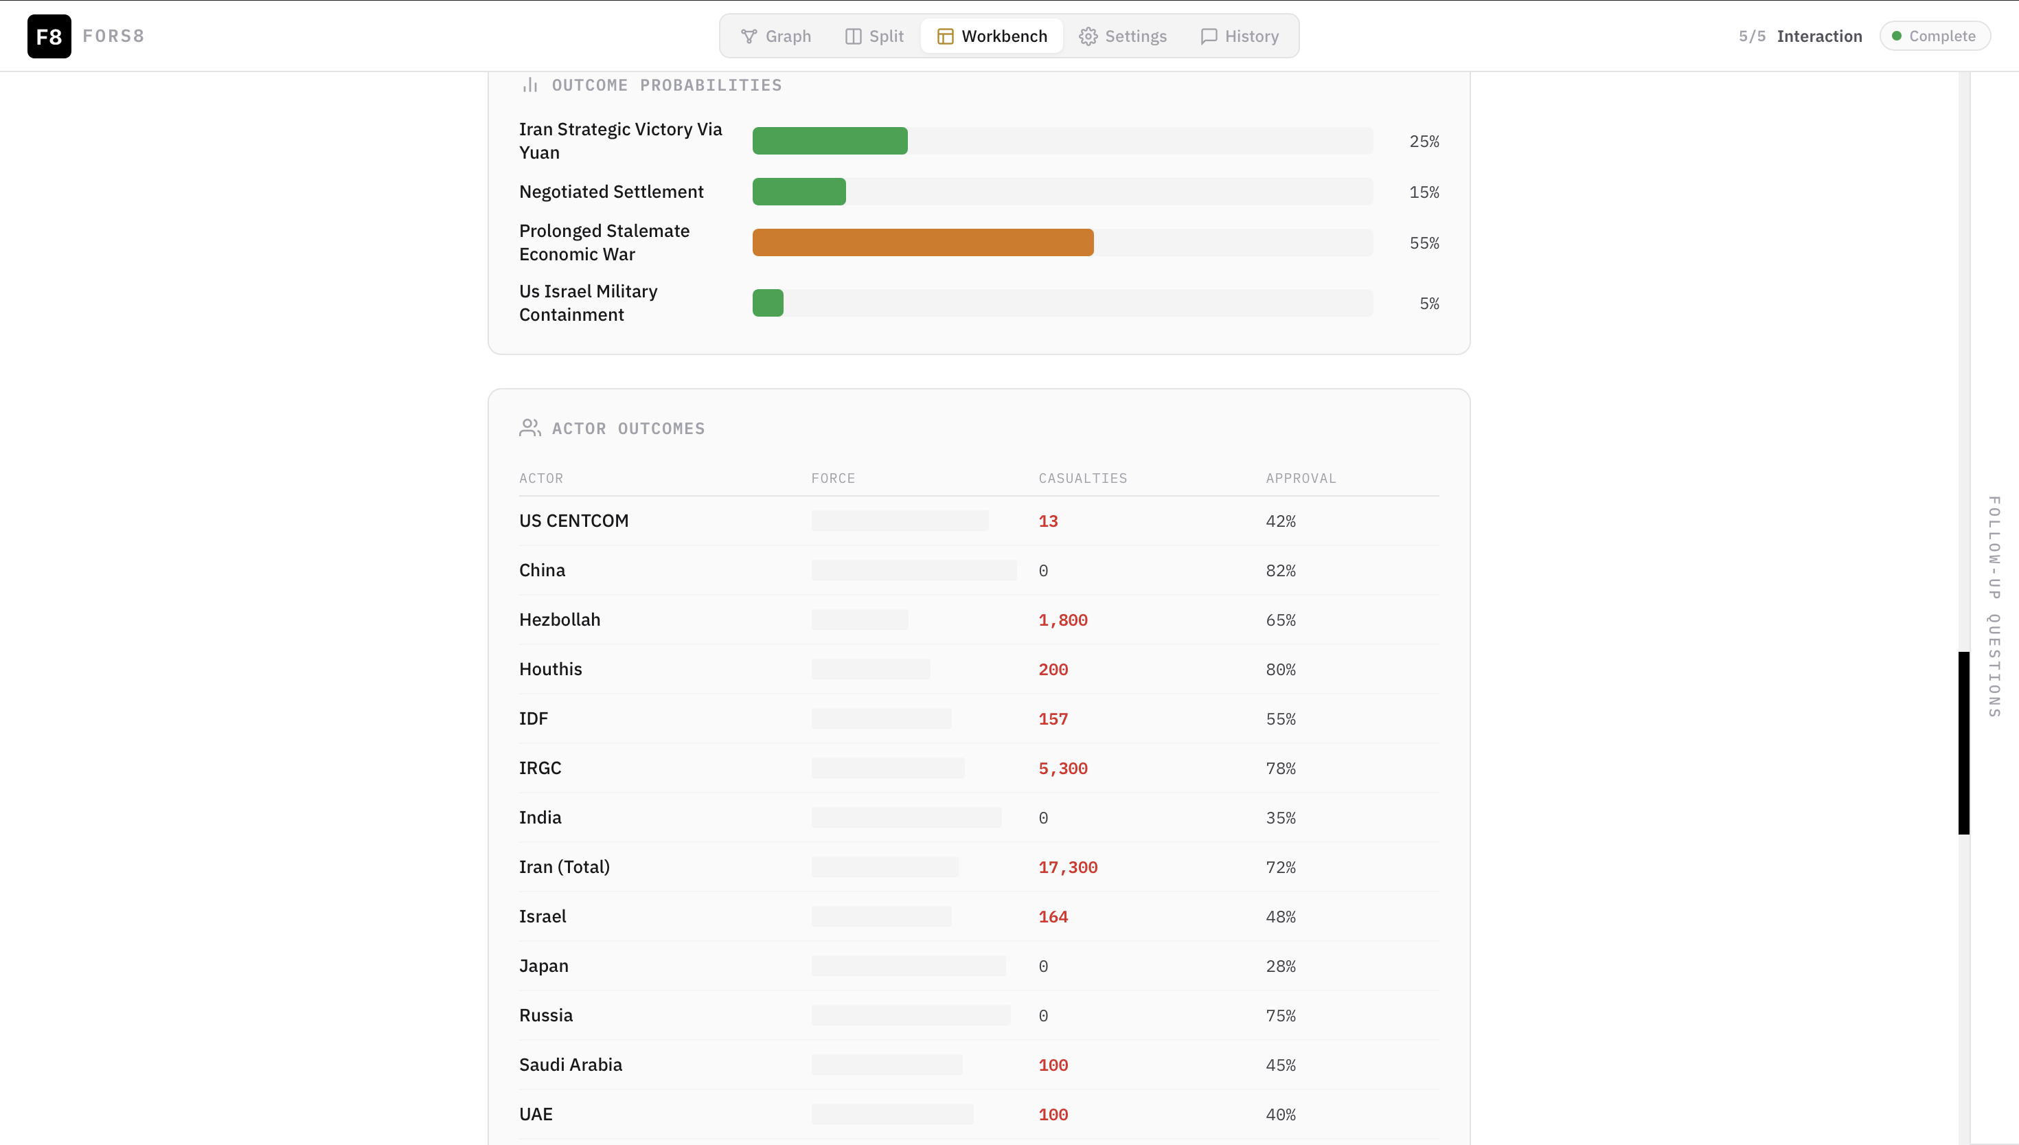Select the IDF actor name
Screen dimensions: 2019x1145
(534, 718)
